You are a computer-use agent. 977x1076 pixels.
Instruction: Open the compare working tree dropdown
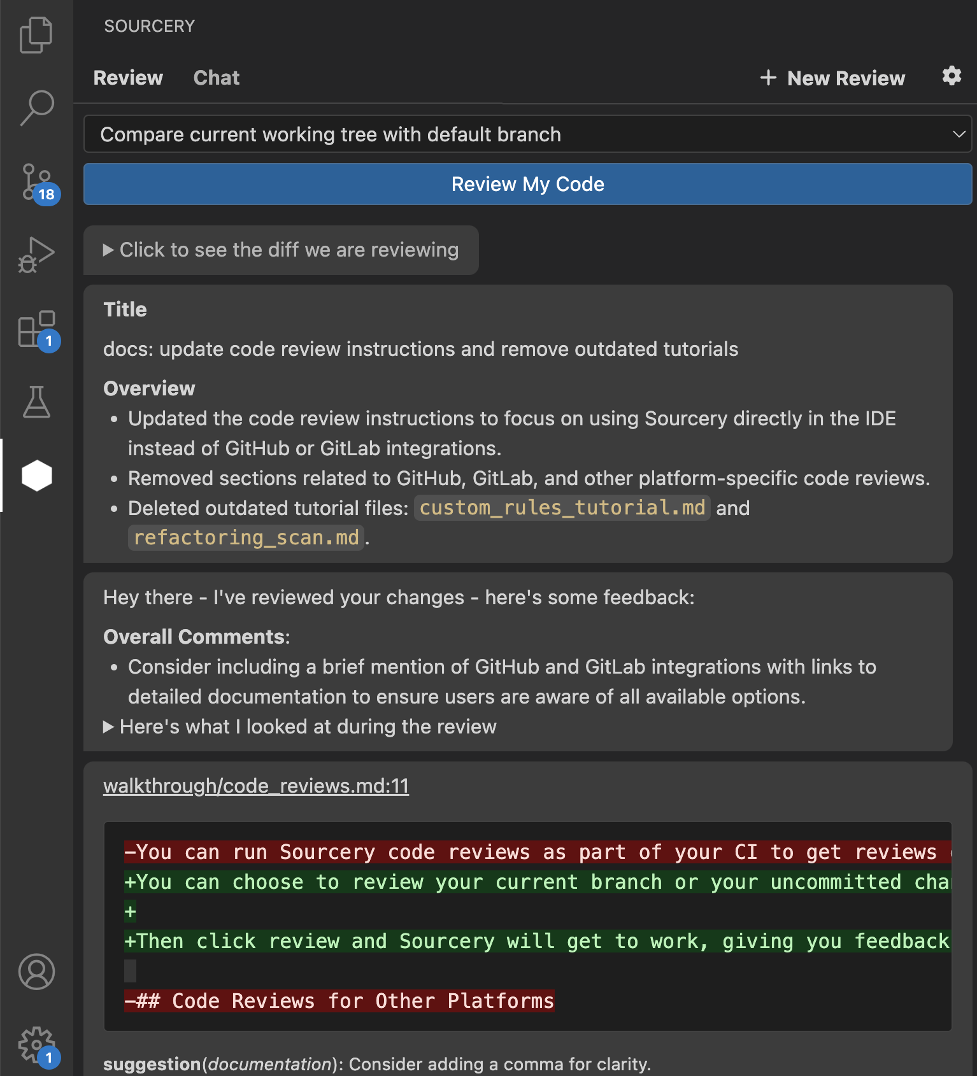pos(527,134)
